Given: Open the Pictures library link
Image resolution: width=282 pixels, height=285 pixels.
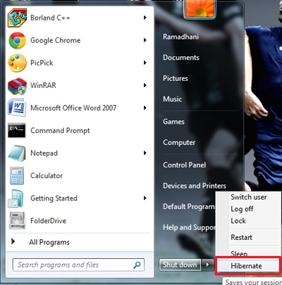Looking at the screenshot, I should (176, 78).
